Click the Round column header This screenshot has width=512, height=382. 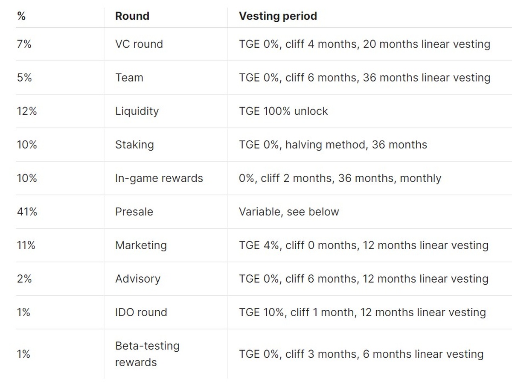(132, 16)
